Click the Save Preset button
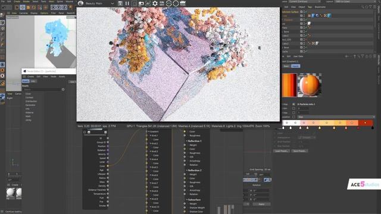The height and width of the screenshot is (214, 381). [299, 151]
